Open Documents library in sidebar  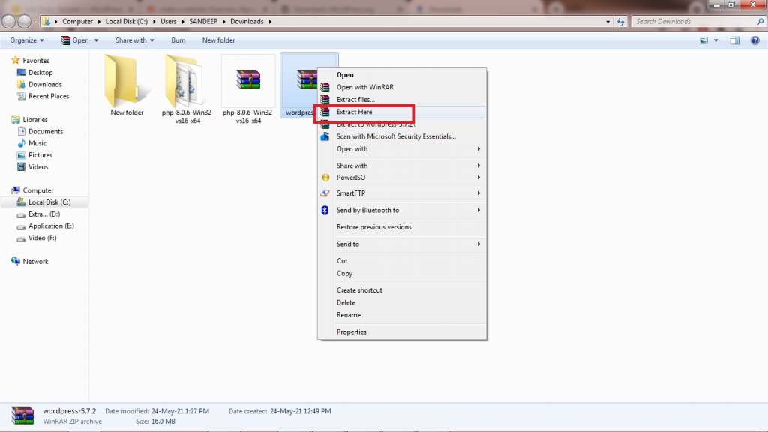[45, 131]
